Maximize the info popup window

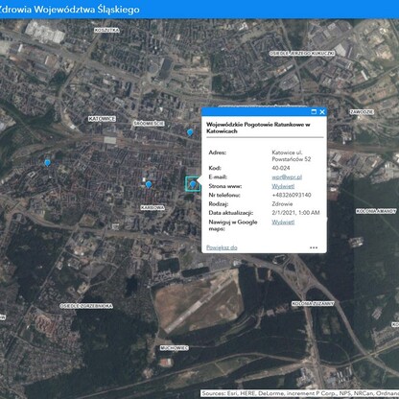coord(314,111)
